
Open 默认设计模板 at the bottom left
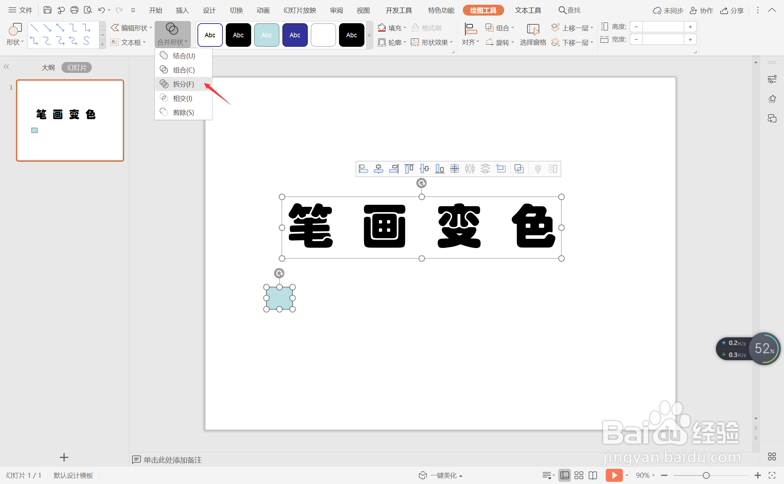pyautogui.click(x=73, y=475)
